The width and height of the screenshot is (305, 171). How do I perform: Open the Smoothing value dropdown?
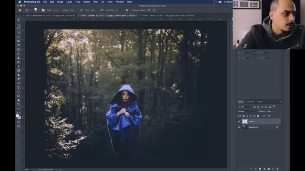(x=122, y=10)
